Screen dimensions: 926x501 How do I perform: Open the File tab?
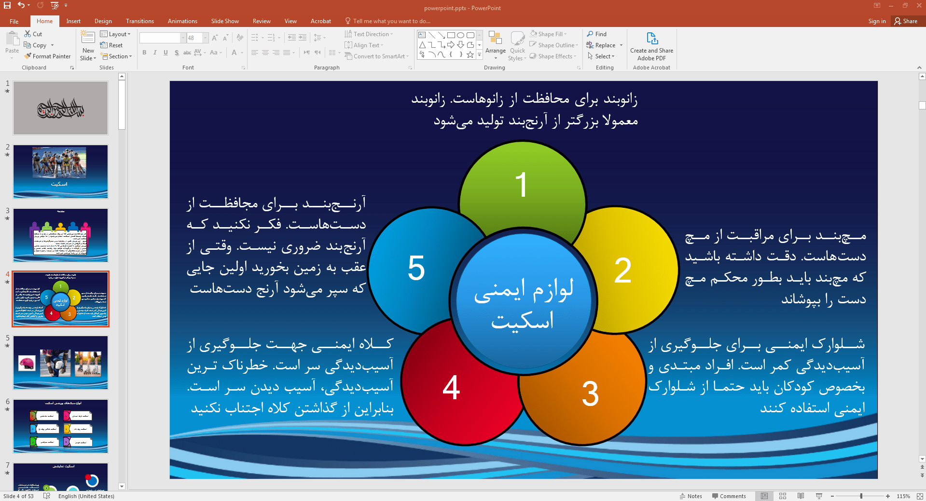pos(14,21)
